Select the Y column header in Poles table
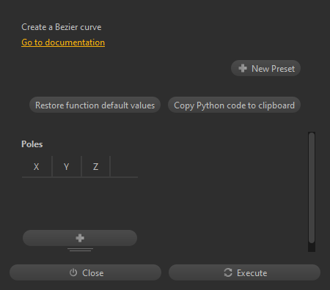This screenshot has height=290, width=330. [x=67, y=167]
